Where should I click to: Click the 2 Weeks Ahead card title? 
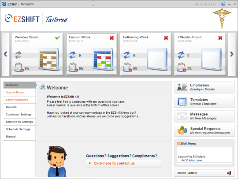tap(189, 37)
